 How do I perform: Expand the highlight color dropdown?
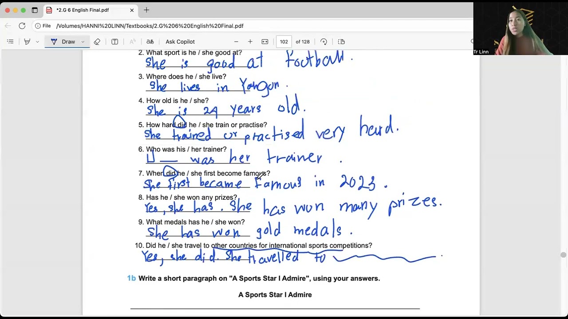click(37, 42)
